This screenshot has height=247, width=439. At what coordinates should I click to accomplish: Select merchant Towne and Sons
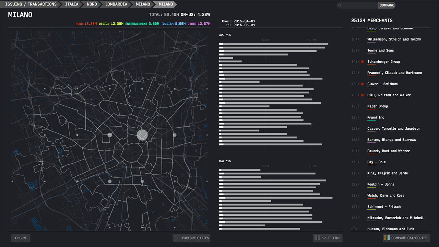(x=381, y=50)
